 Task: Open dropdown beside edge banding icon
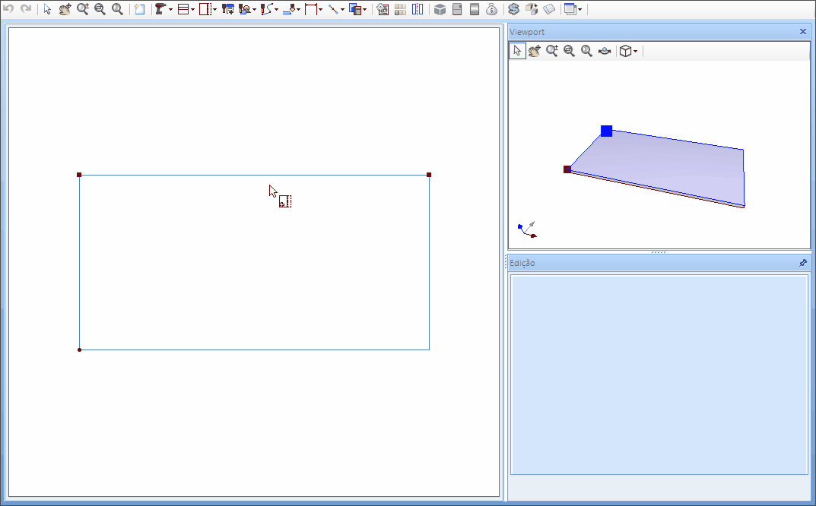tap(214, 9)
